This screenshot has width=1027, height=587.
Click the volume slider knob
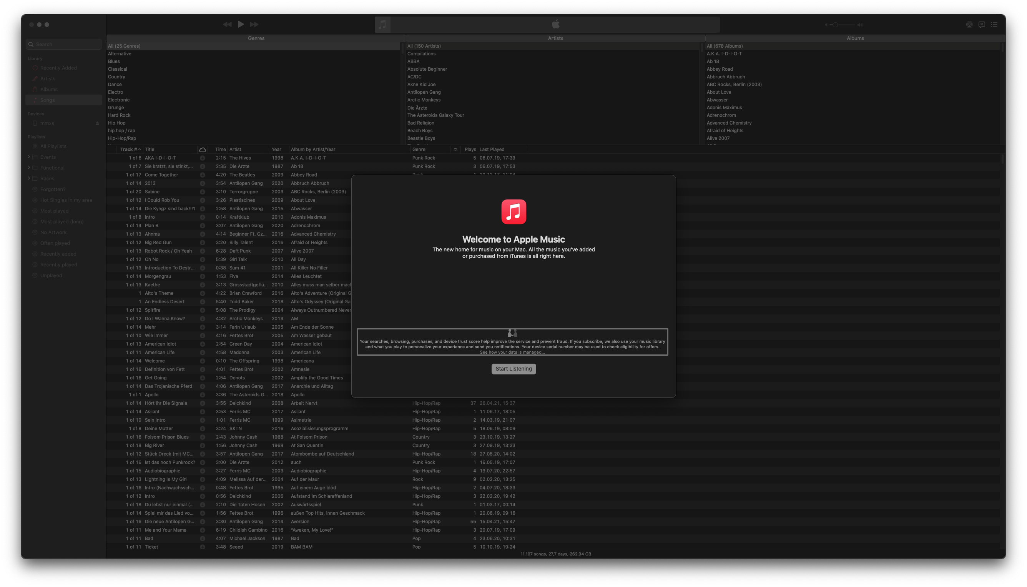[836, 25]
